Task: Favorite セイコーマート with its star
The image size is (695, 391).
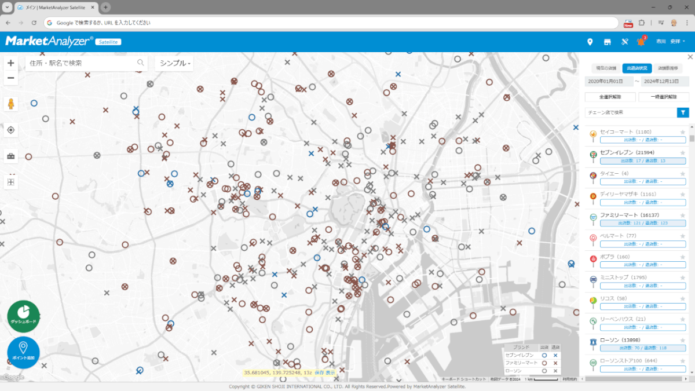Action: [683, 133]
